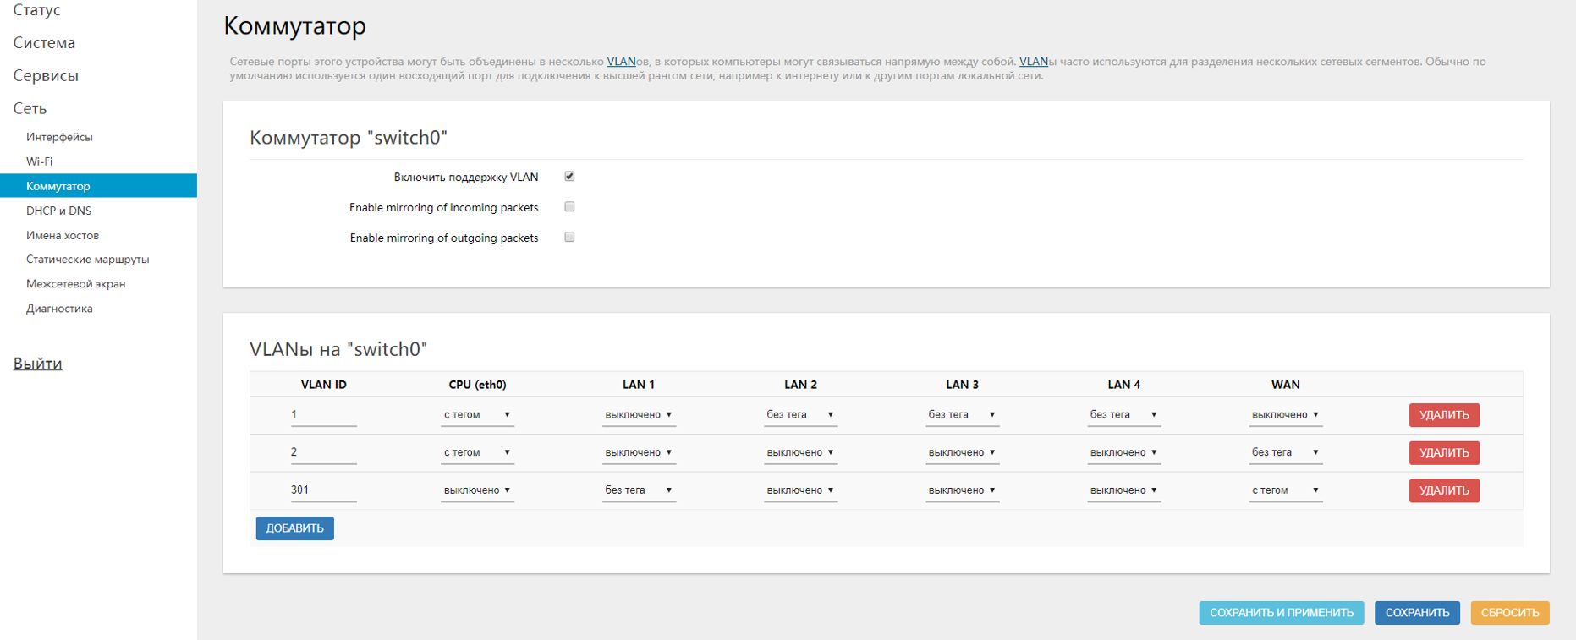Screen dimensions: 1576x640
Task: Open CPU (eth0) dropdown for VLAN 2
Action: [477, 453]
